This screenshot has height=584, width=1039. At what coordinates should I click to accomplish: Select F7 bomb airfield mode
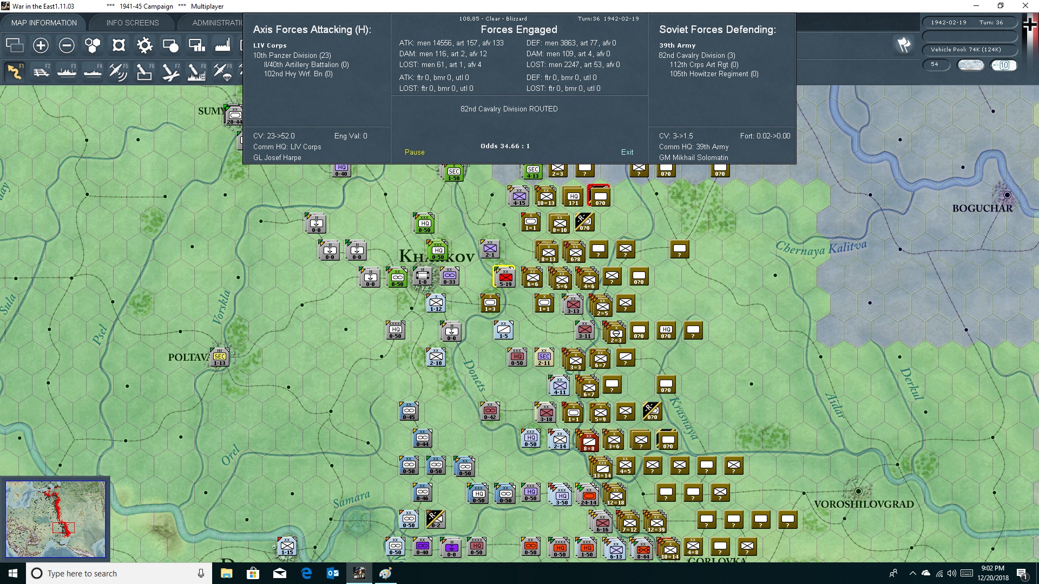pyautogui.click(x=170, y=71)
